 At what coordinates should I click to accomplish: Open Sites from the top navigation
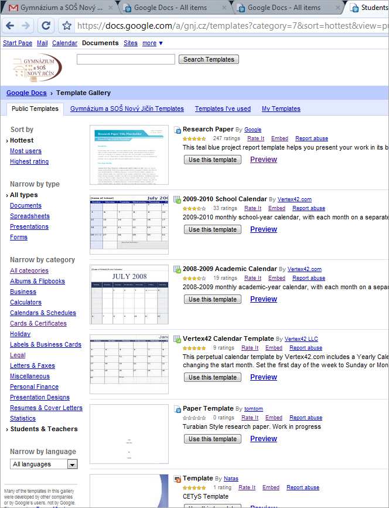(x=131, y=43)
